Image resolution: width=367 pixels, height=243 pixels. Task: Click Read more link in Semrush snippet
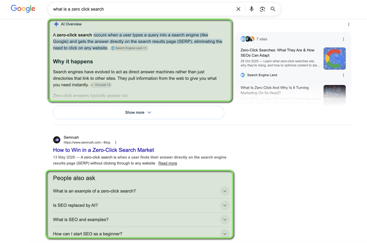click(x=167, y=163)
